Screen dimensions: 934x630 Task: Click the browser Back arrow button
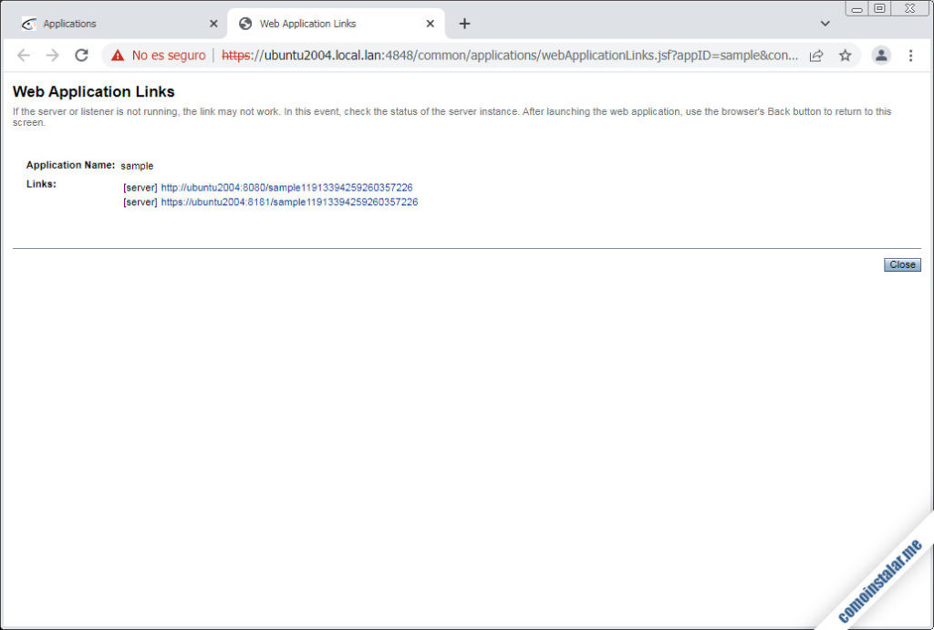click(x=24, y=56)
